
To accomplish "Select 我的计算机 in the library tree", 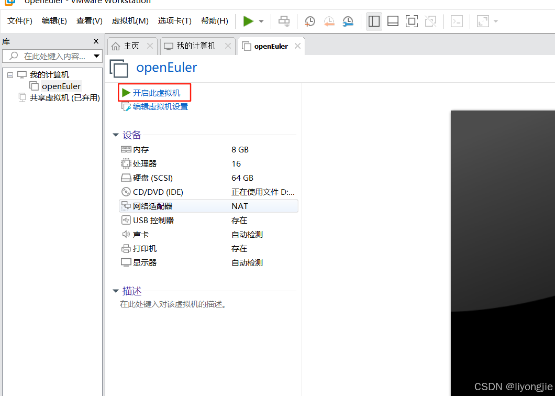I will click(49, 75).
